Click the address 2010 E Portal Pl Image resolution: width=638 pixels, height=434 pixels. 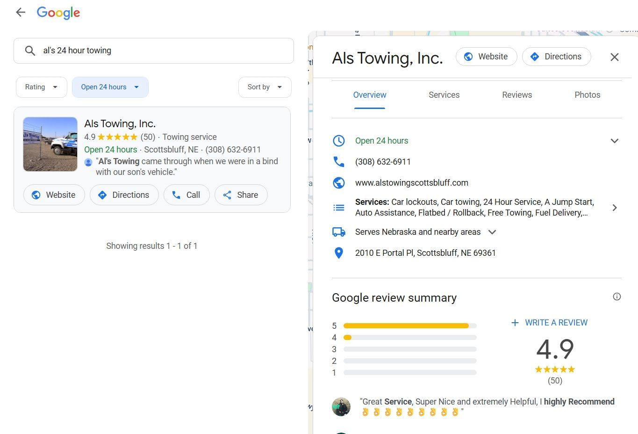(425, 253)
